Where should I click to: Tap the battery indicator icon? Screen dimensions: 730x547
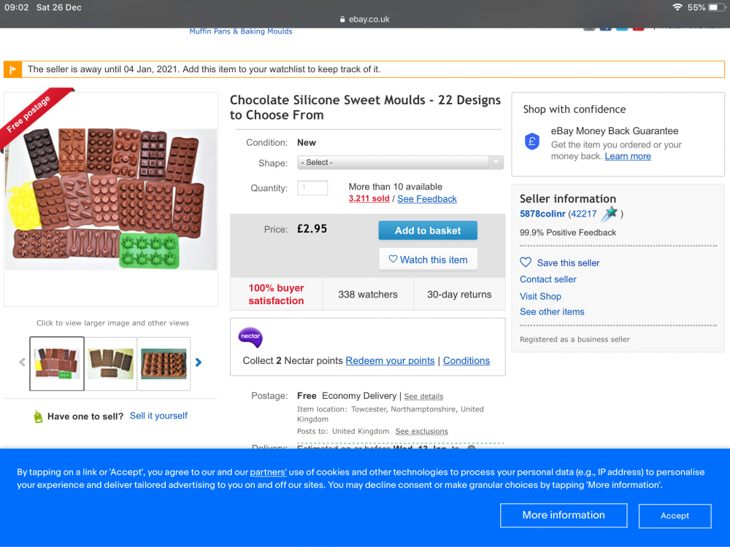point(717,7)
